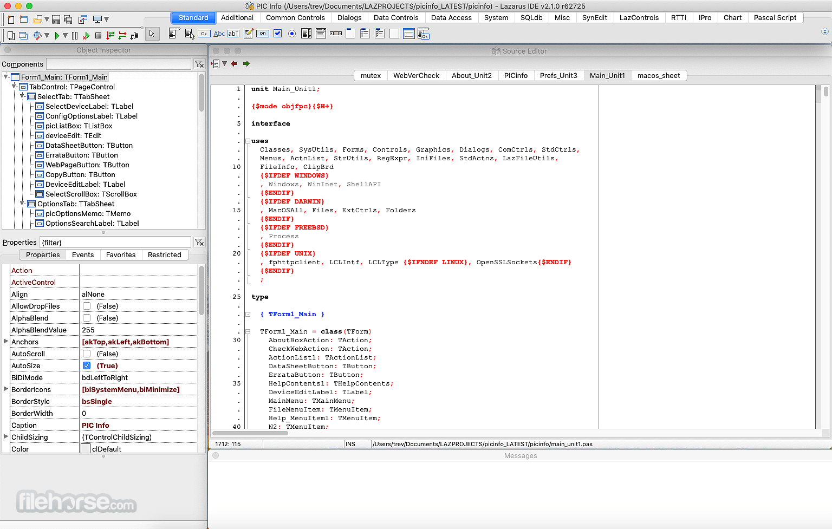Pick the TButton 'Ok' component icon
This screenshot has height=529, width=832.
click(204, 34)
